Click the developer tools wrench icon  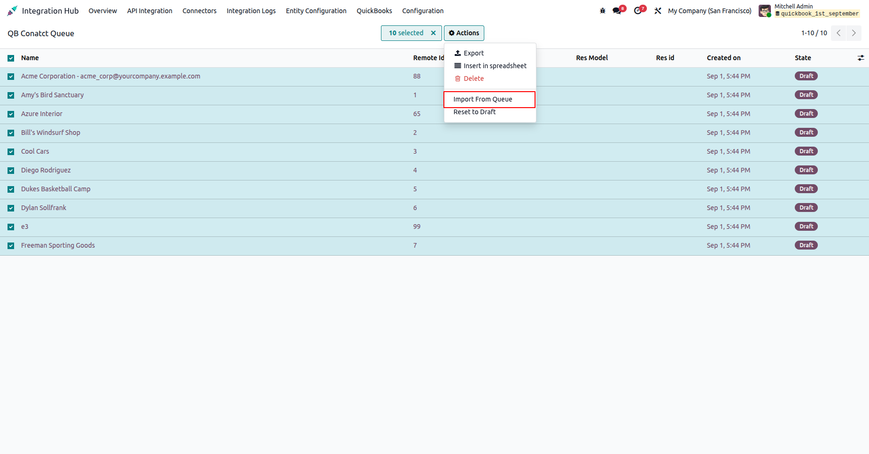658,11
